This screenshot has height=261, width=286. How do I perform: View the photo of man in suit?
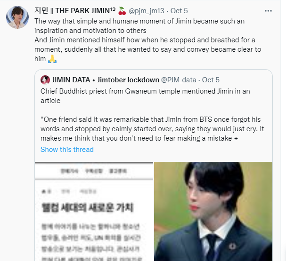pos(213,211)
